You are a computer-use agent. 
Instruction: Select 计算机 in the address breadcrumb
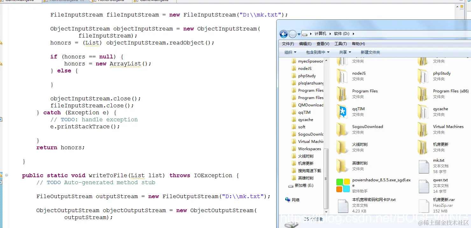[320, 34]
